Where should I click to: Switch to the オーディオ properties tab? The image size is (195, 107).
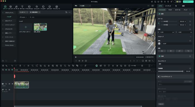pos(168,6)
